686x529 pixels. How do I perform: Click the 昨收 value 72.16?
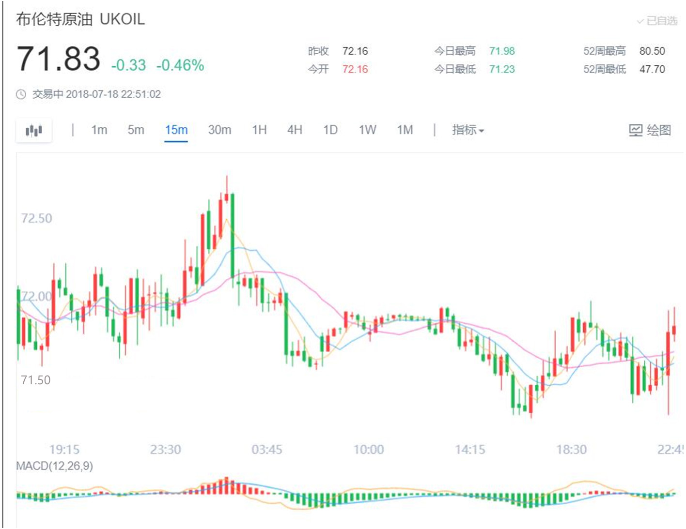pyautogui.click(x=355, y=51)
